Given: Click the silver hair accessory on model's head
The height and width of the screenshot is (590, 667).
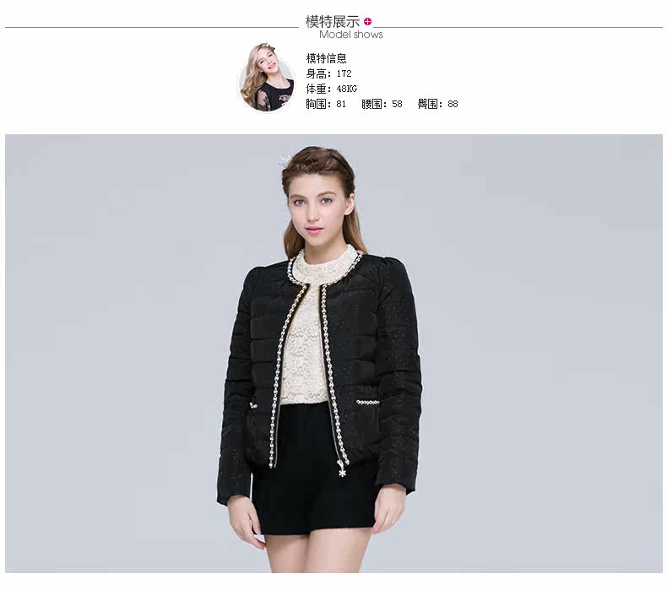Looking at the screenshot, I should (285, 162).
